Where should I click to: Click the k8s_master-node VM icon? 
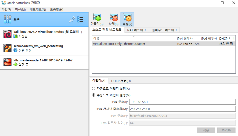7,62
